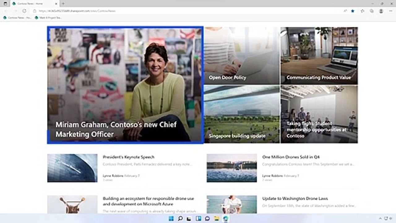The width and height of the screenshot is (396, 223).
Task: Click the drone ecosystem article thumbnail
Action: point(72,204)
